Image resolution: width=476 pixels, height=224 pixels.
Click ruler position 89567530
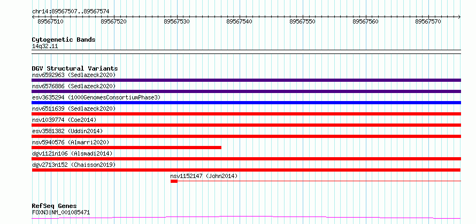(x=176, y=21)
